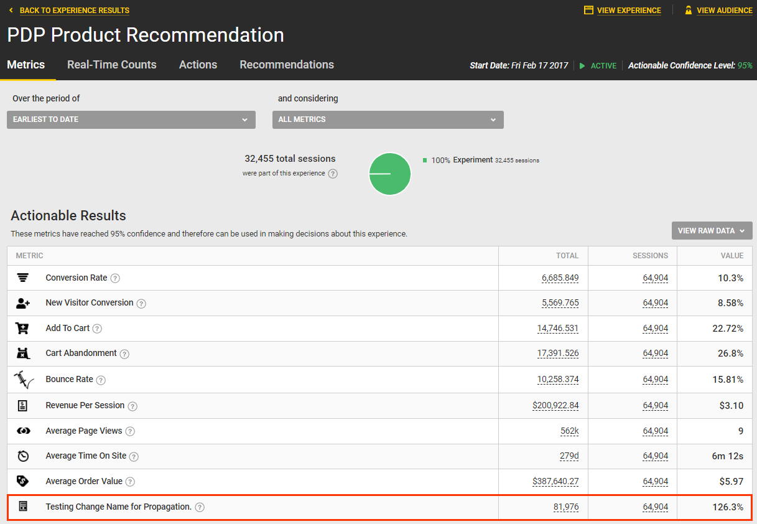Open the View Experience link
This screenshot has height=524, width=757.
coord(629,11)
